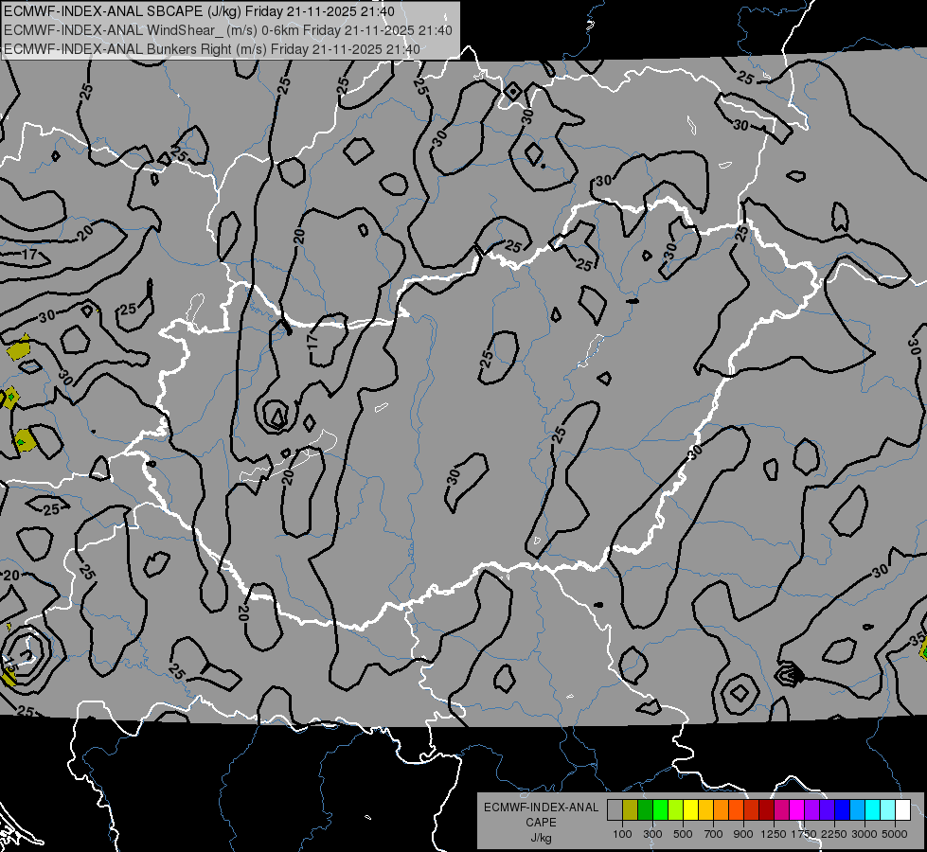927x852 pixels.
Task: Click the 1250 legend value
Action: (774, 834)
